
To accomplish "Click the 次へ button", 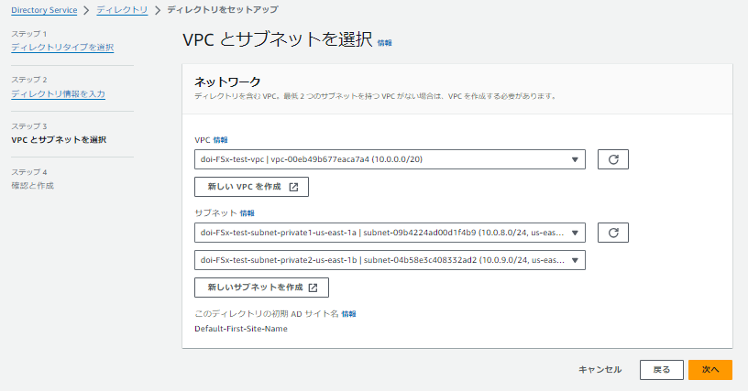I will (709, 370).
